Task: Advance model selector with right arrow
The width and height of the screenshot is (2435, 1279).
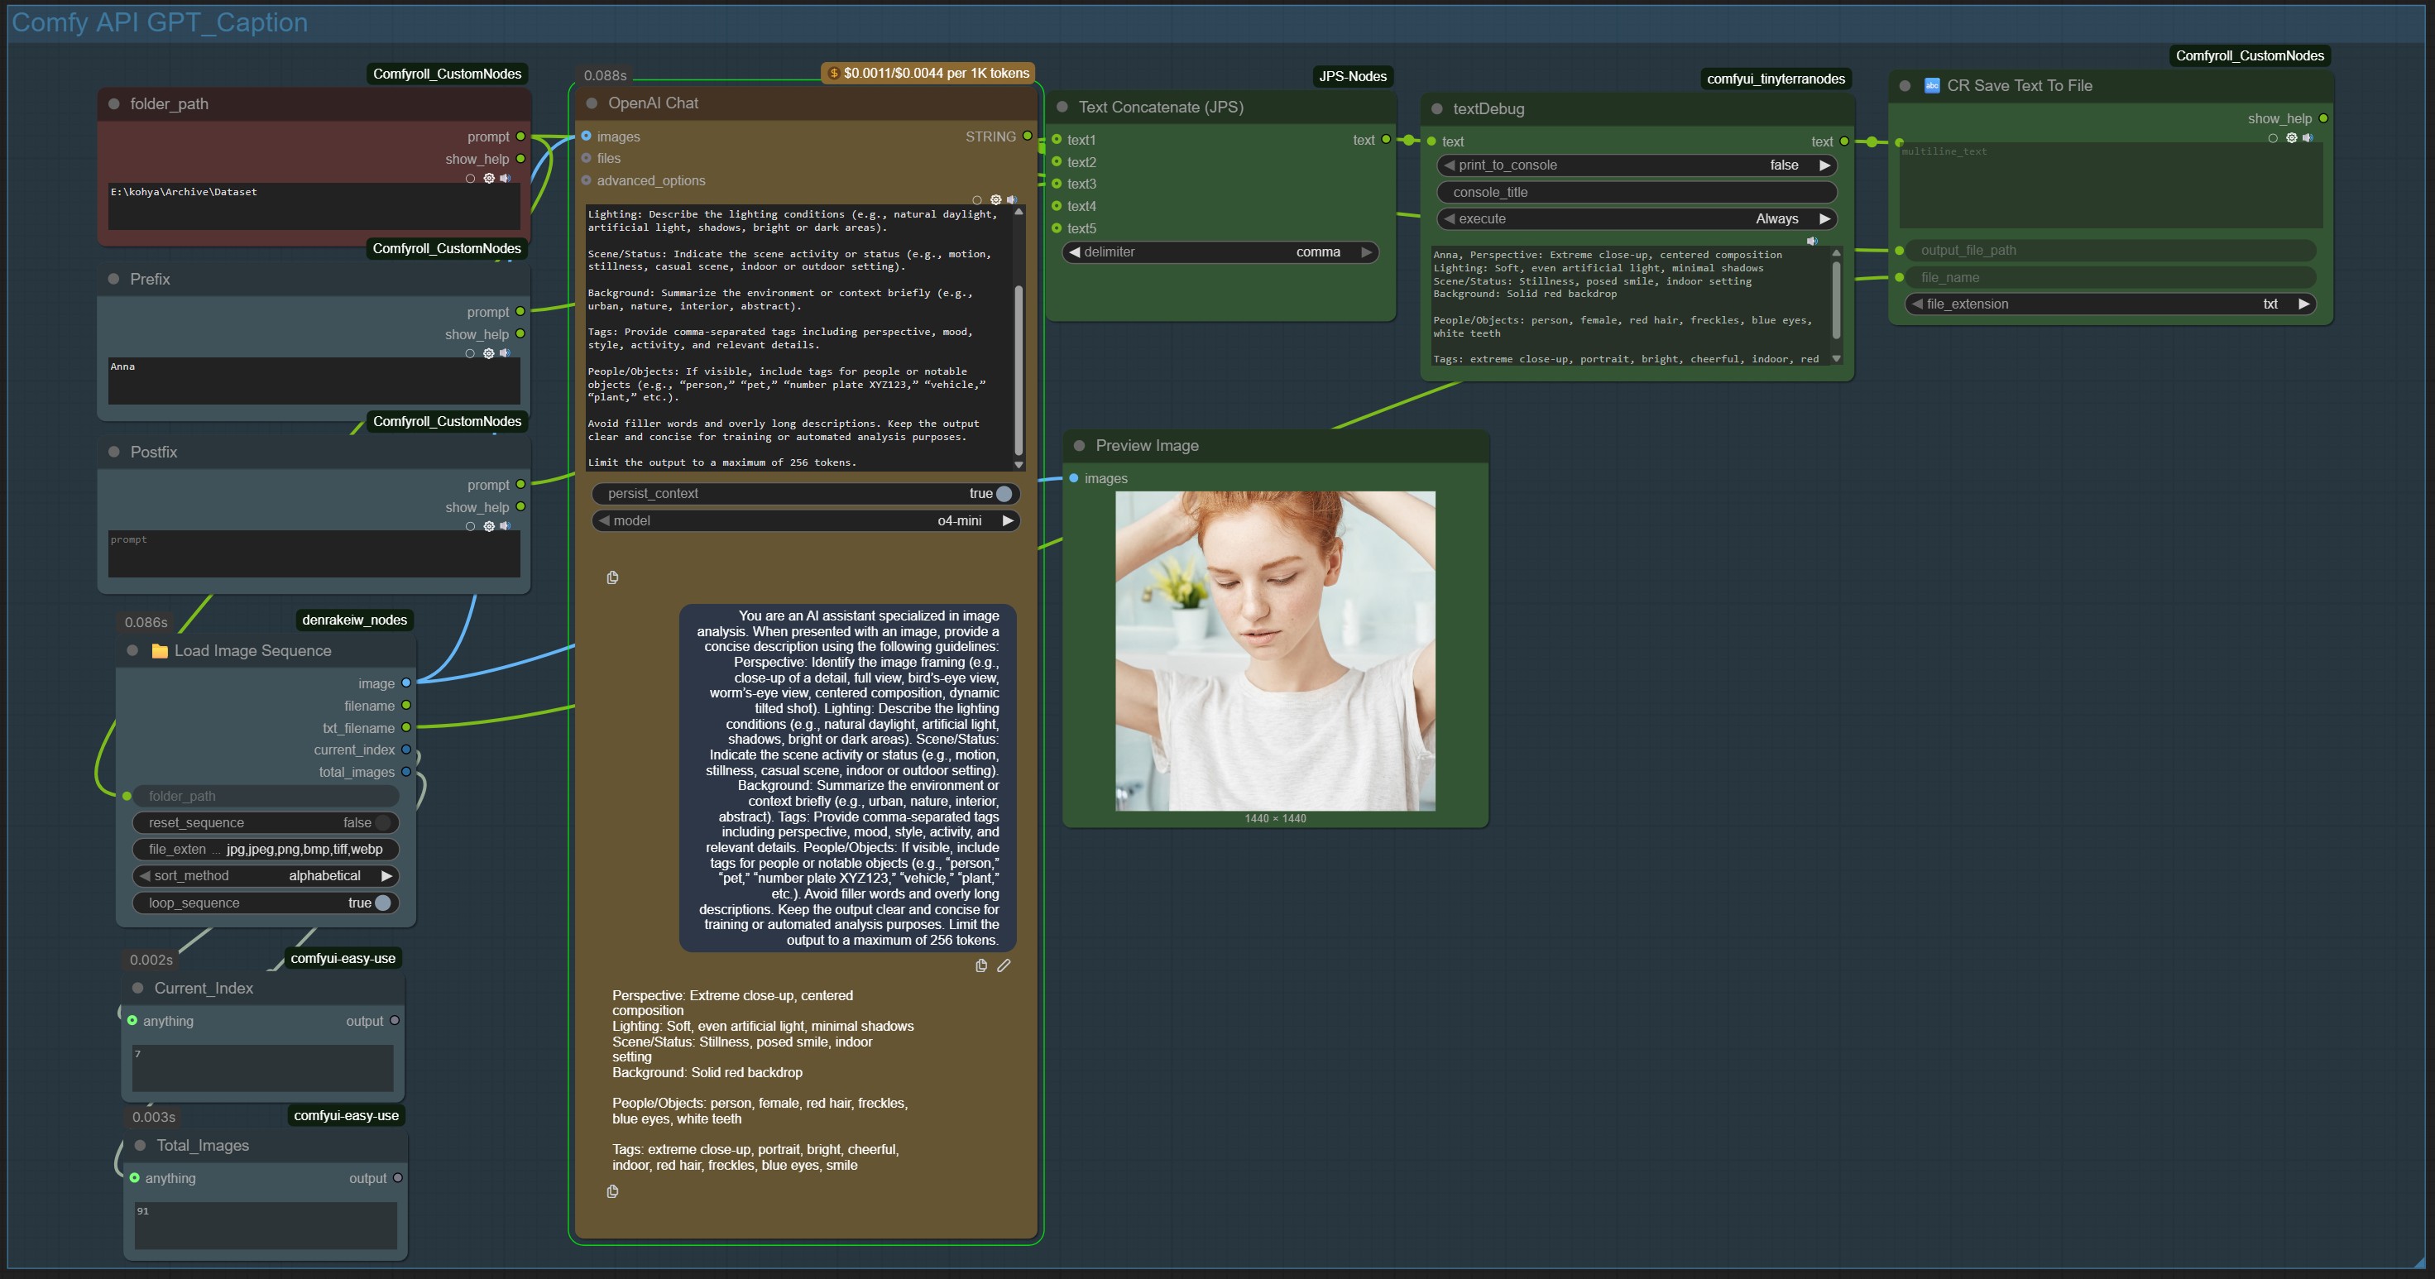Action: (x=1008, y=521)
